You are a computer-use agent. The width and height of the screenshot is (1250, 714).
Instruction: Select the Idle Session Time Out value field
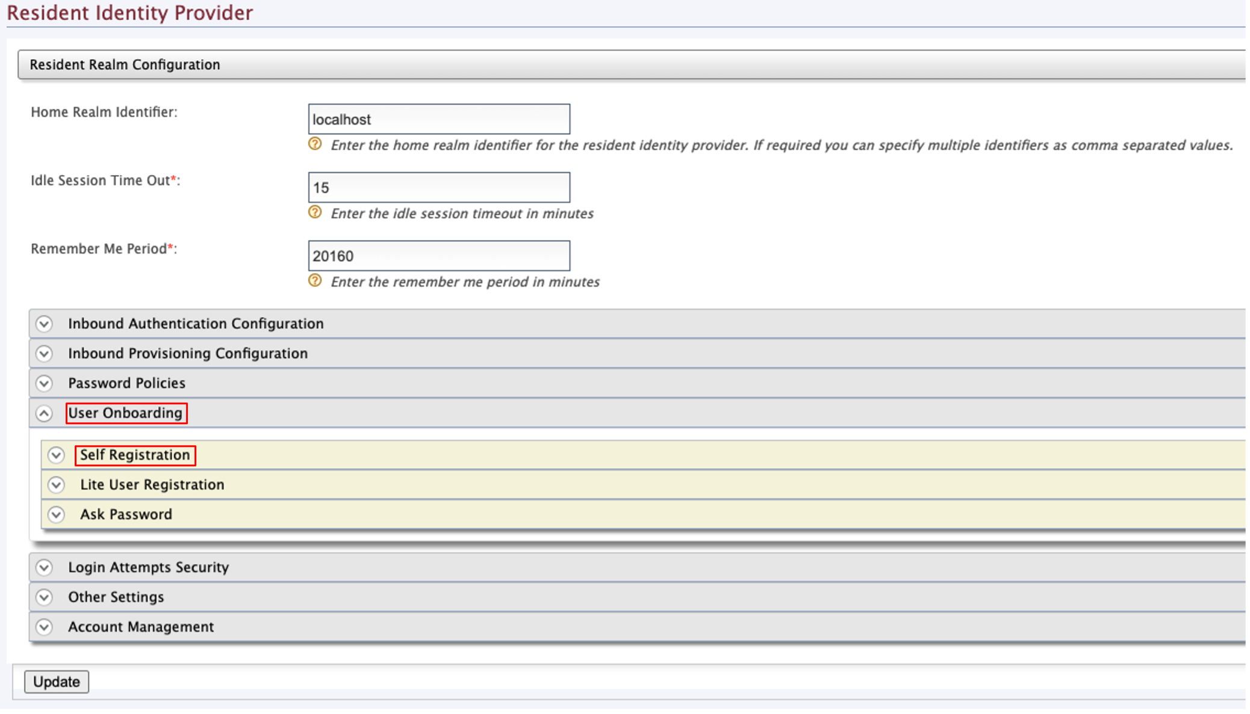[438, 187]
